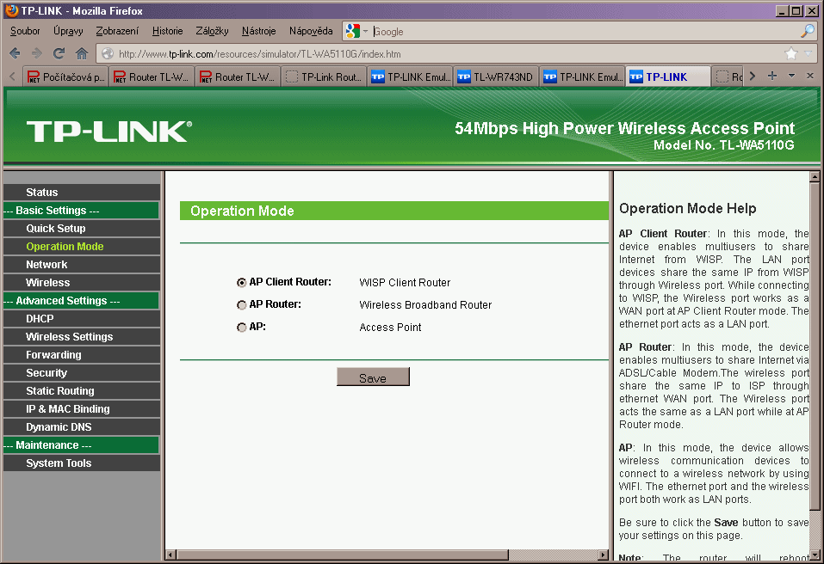This screenshot has width=824, height=564.
Task: Go to the browser Home page
Action: point(82,53)
